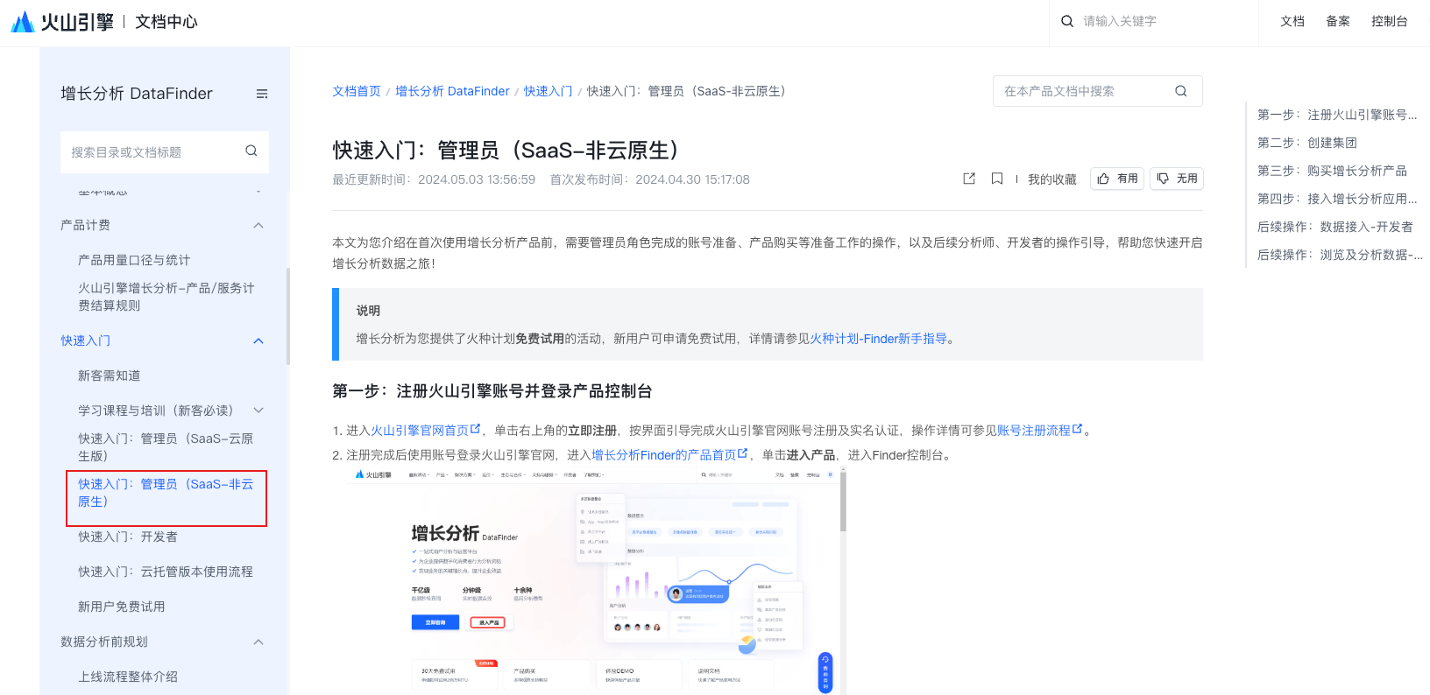This screenshot has width=1430, height=695.
Task: Click the product doc search magnifier icon
Action: pos(1181,91)
